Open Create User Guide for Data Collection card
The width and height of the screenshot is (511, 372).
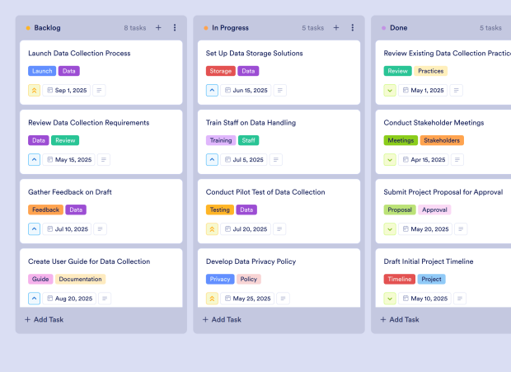pyautogui.click(x=89, y=261)
